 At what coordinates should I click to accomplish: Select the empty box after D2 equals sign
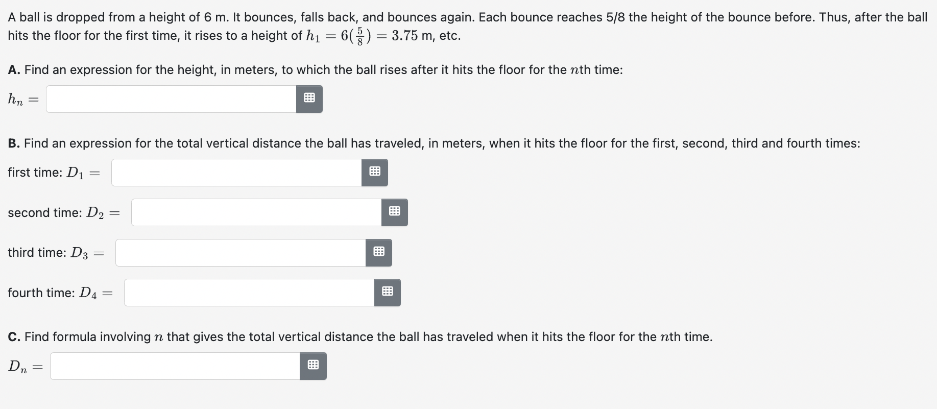255,212
